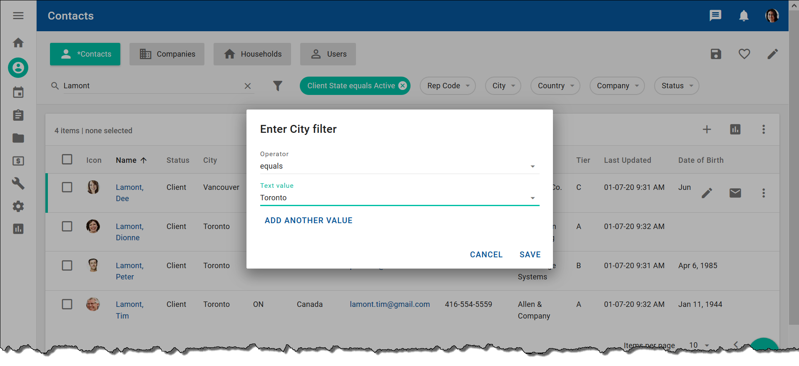This screenshot has width=799, height=366.
Task: Expand the Country filter dropdown
Action: point(555,86)
